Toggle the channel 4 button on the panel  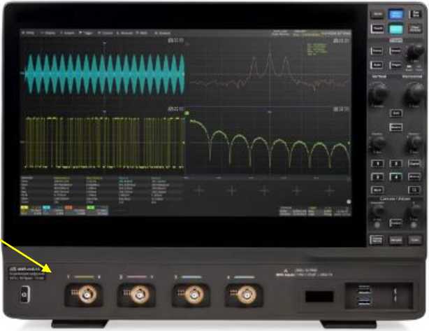[x=396, y=176]
